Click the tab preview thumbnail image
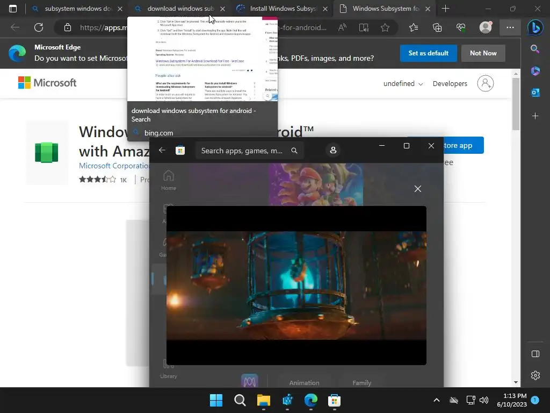Screen dimensions: 550x413 202,59
